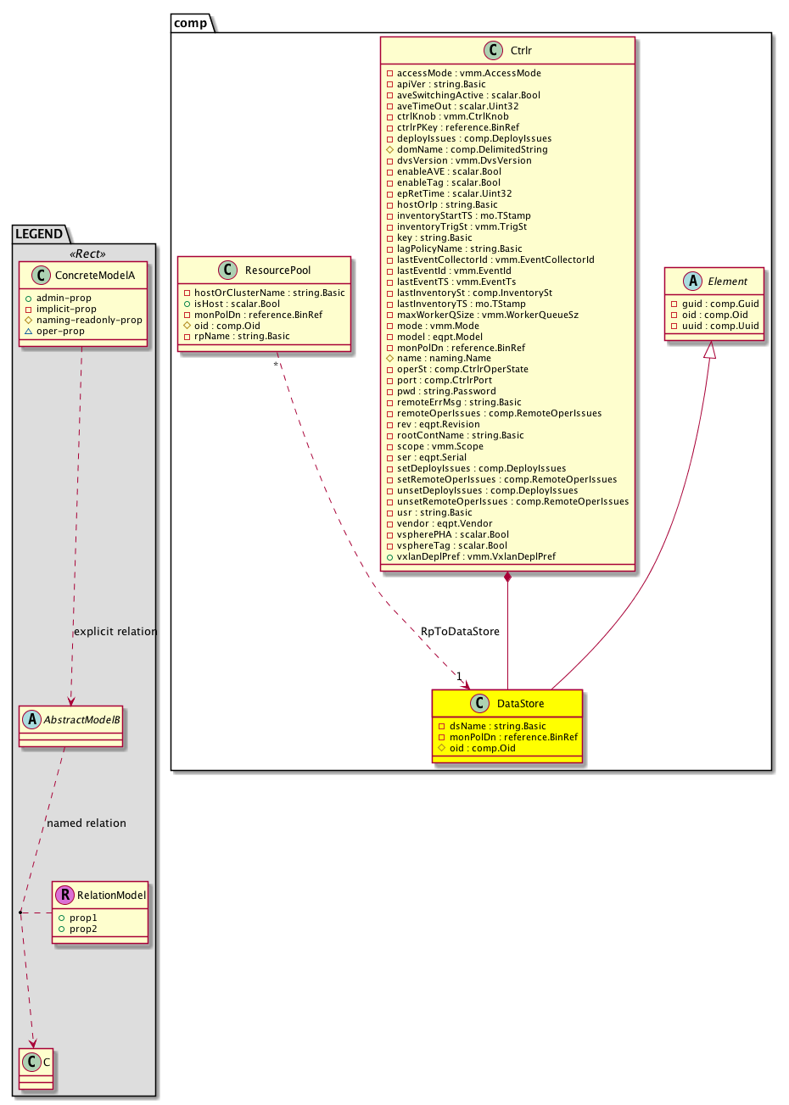Click the RpToDataStore relation label
The height and width of the screenshot is (1105, 789).
[460, 632]
